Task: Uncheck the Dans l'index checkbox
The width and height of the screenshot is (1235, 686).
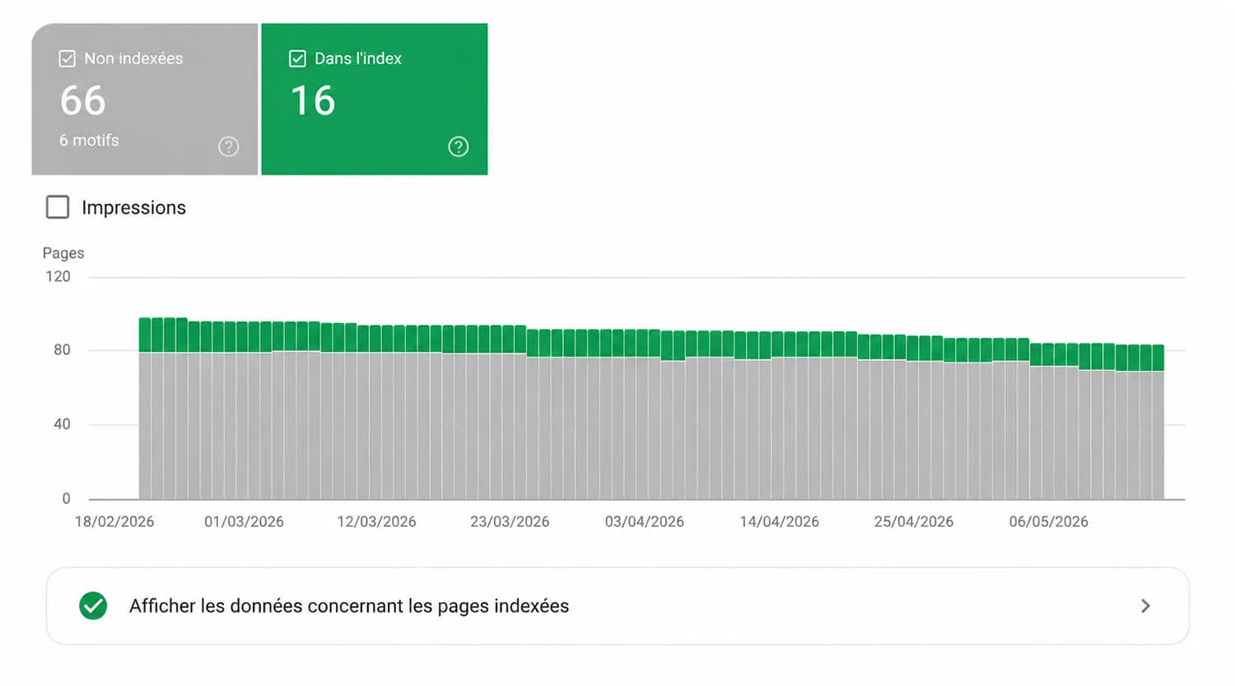Action: 297,58
